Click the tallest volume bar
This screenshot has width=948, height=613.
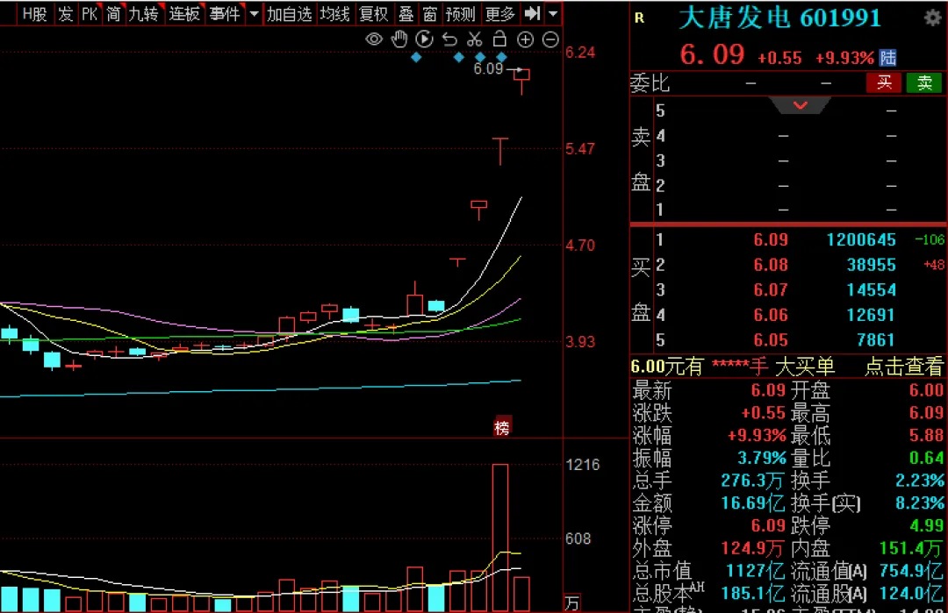coord(500,538)
